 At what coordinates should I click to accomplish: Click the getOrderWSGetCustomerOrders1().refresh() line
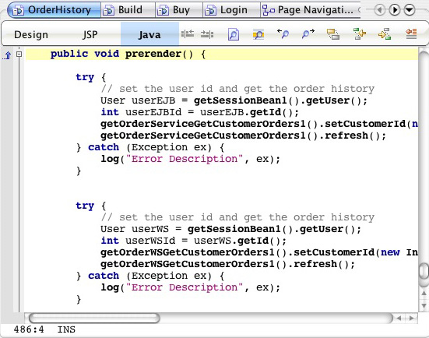pos(227,264)
